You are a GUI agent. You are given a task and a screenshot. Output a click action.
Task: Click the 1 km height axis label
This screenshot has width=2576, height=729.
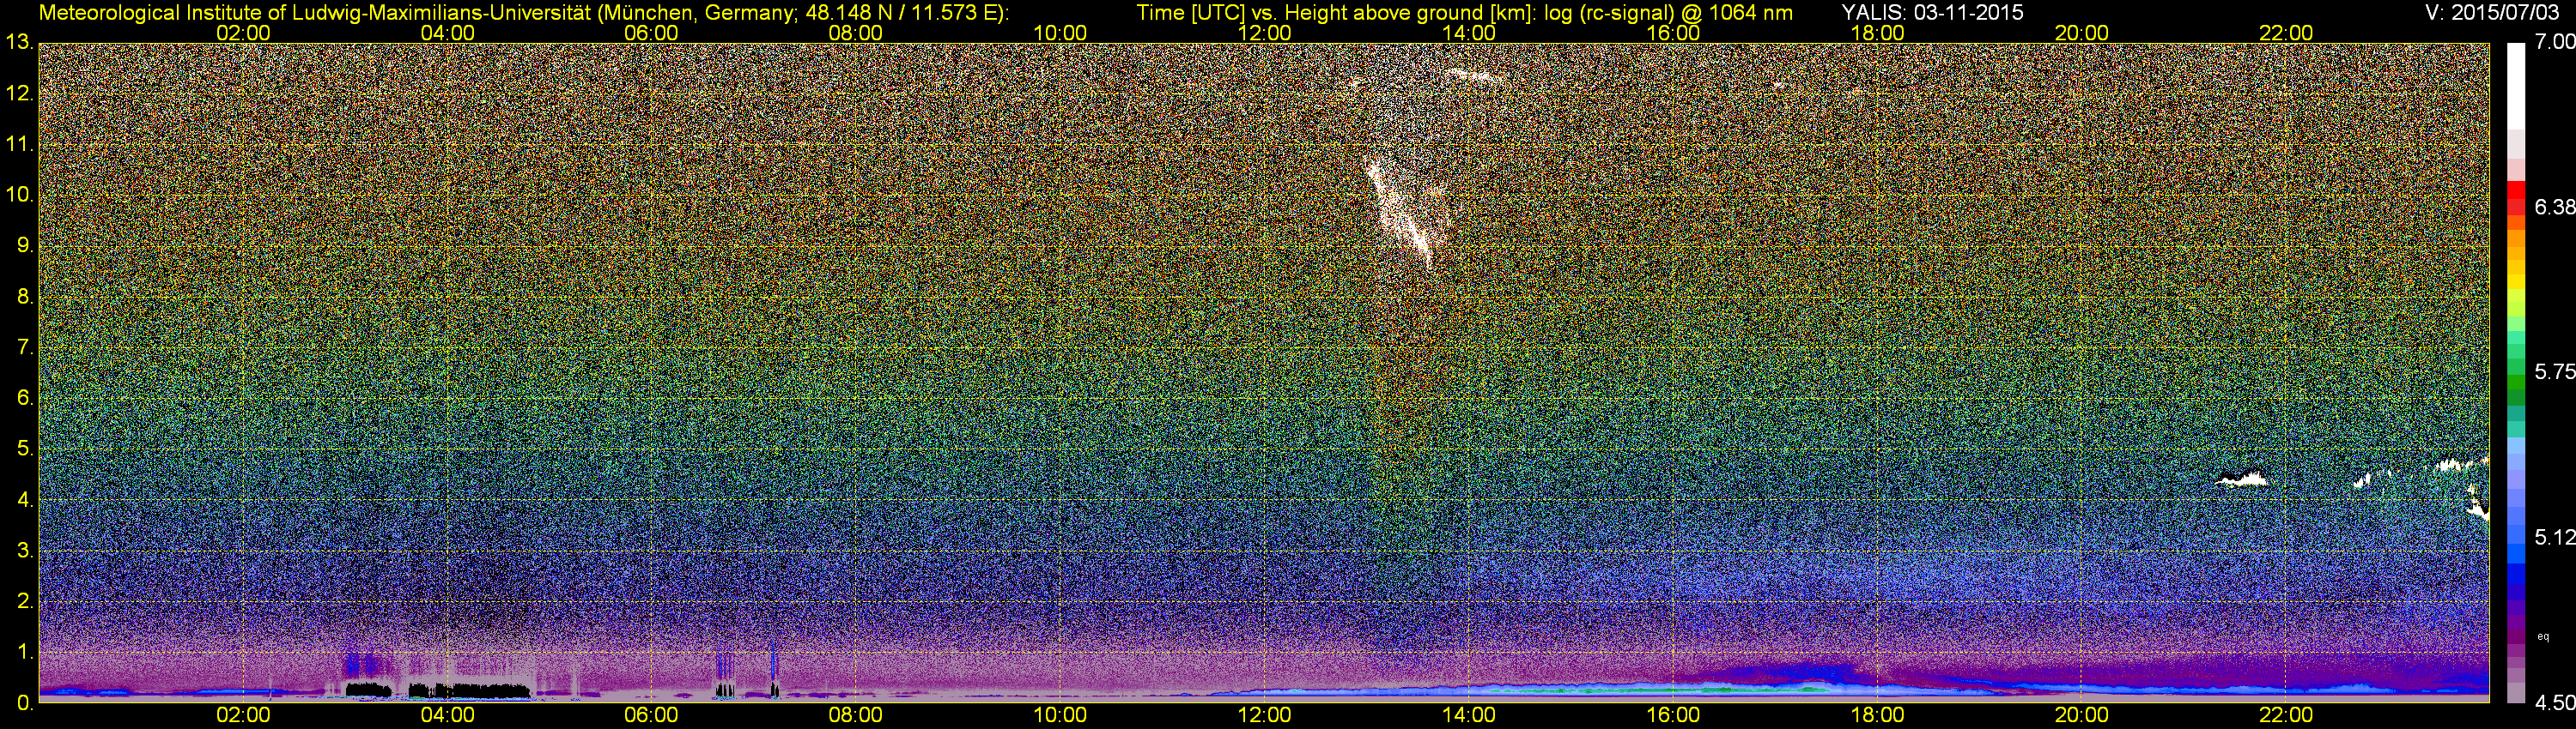pyautogui.click(x=25, y=652)
